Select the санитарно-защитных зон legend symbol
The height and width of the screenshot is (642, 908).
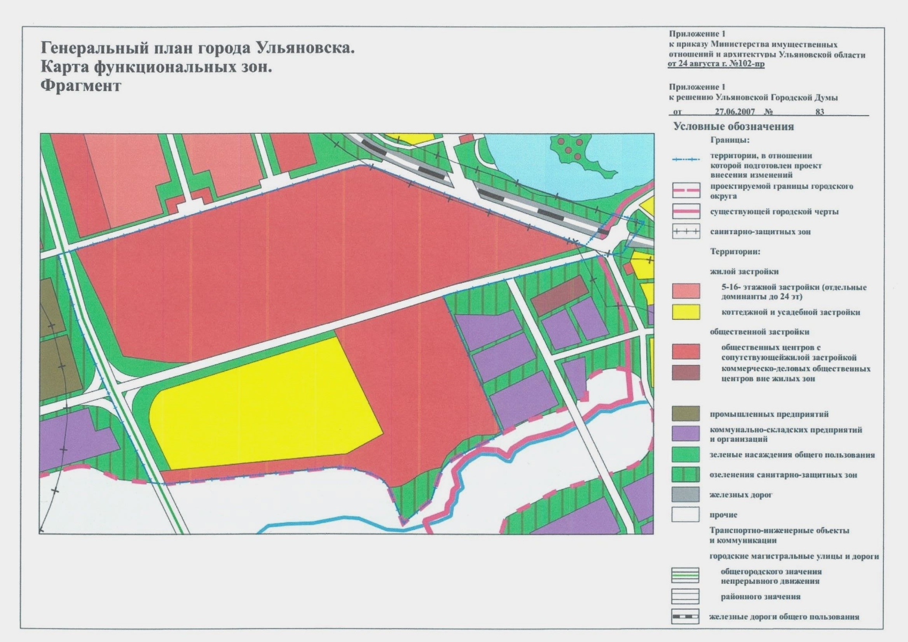click(685, 232)
